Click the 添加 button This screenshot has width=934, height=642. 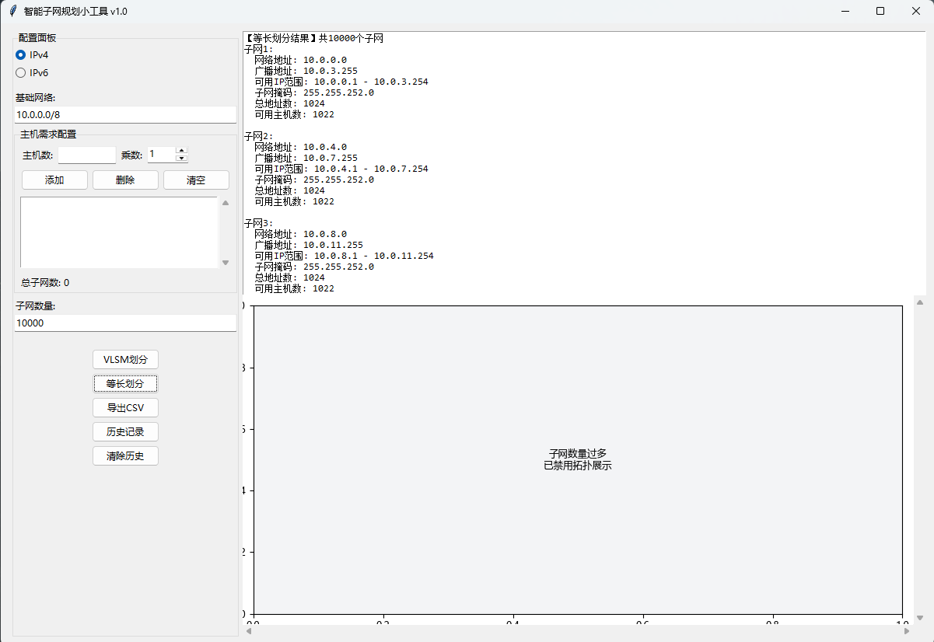click(54, 180)
